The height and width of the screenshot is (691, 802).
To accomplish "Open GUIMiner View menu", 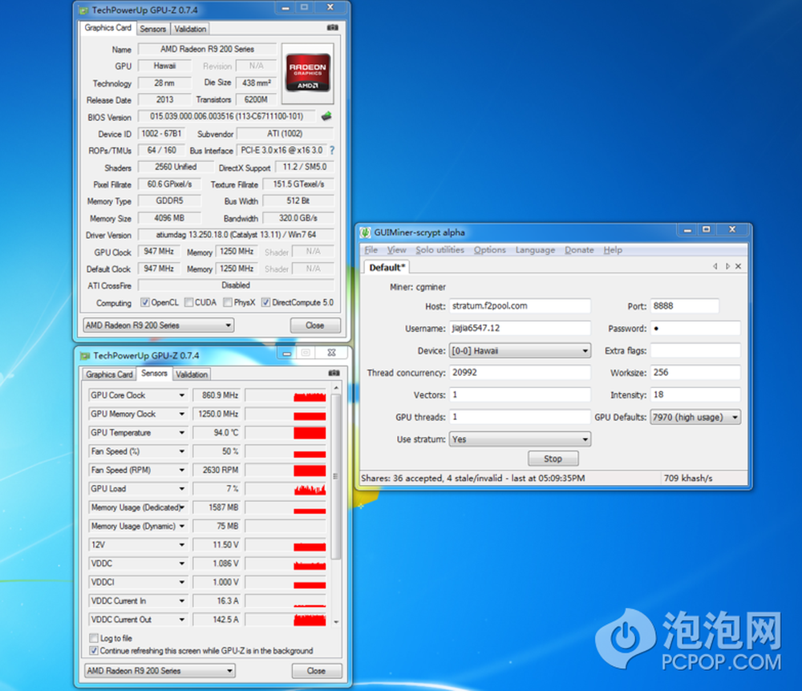I will coord(396,250).
